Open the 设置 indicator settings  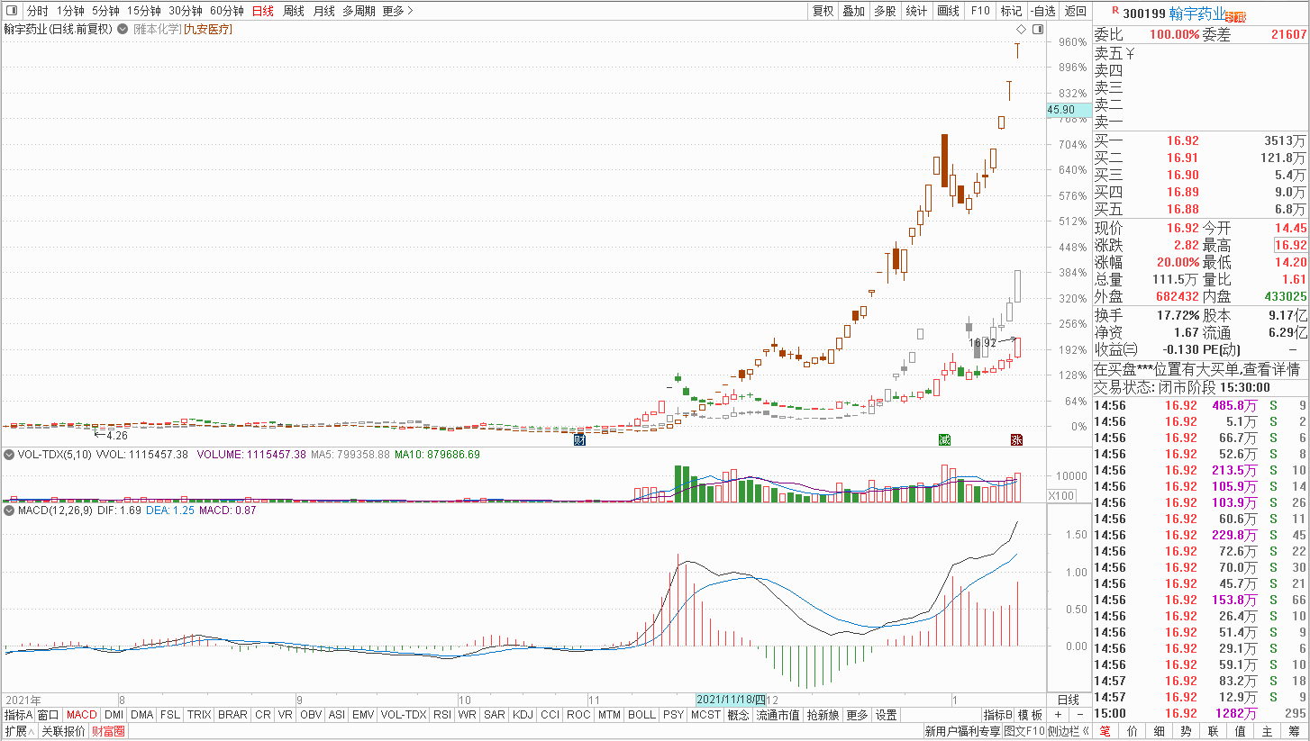click(x=887, y=715)
